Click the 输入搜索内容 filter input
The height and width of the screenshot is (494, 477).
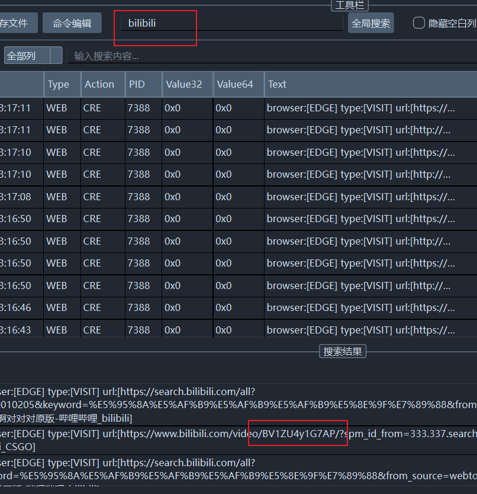tap(272, 56)
